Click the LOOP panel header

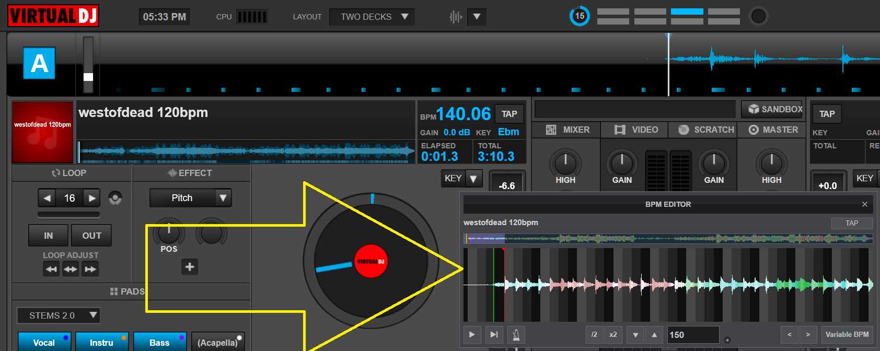pyautogui.click(x=72, y=173)
